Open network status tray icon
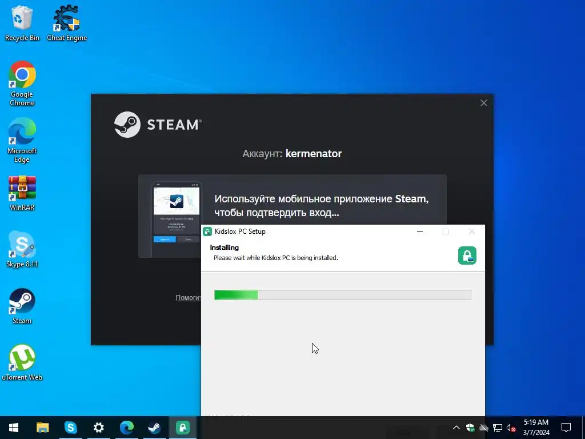 (x=498, y=428)
